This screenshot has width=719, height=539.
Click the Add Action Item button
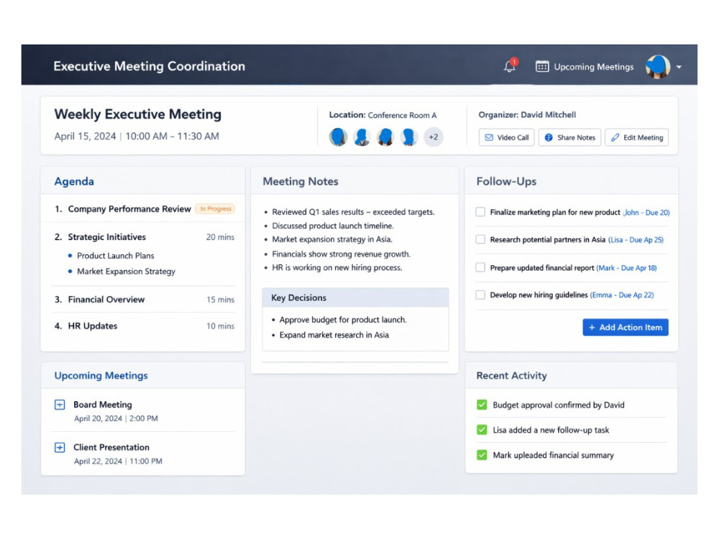[626, 327]
